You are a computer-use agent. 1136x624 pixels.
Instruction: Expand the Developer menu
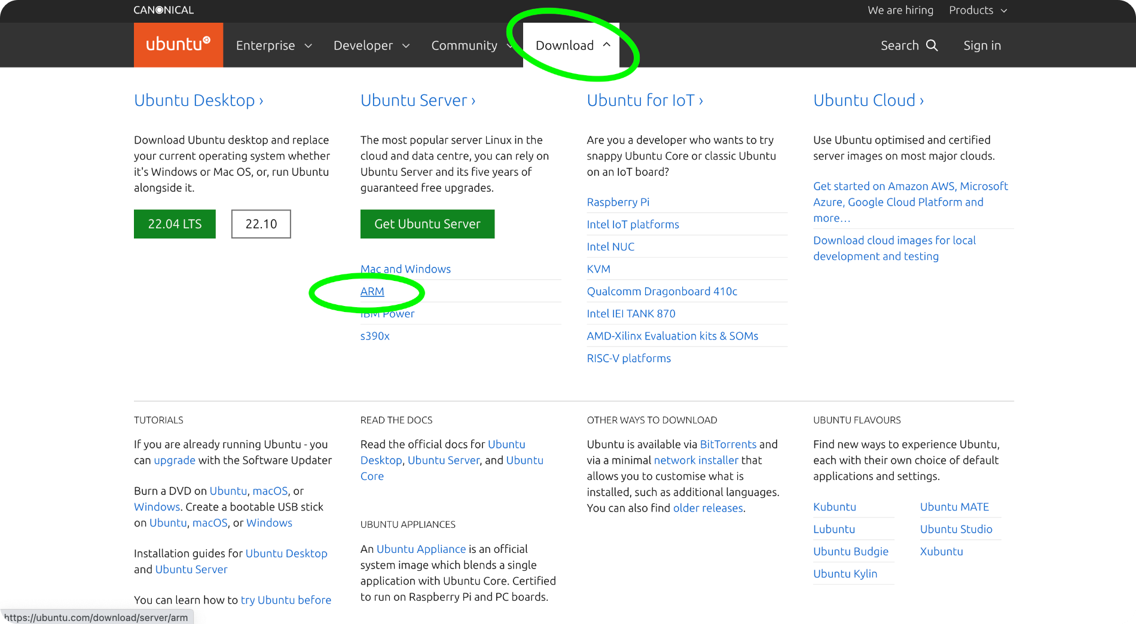pyautogui.click(x=371, y=45)
